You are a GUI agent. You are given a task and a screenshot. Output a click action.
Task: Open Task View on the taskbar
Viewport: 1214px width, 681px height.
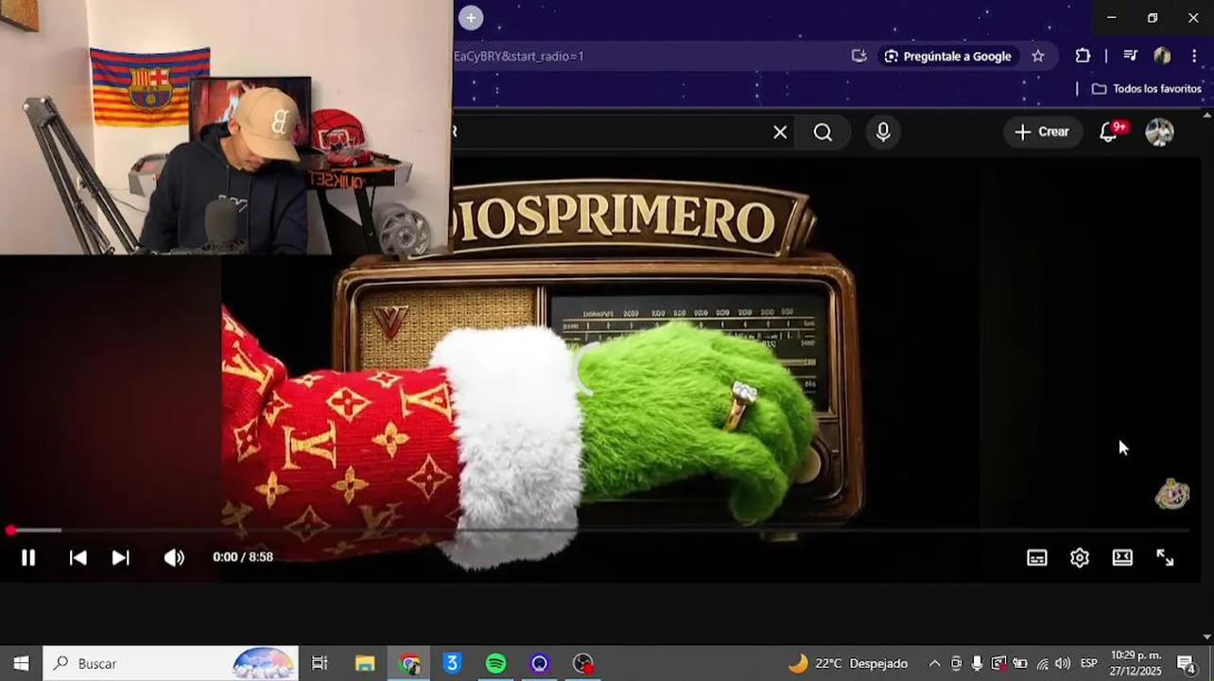tap(320, 663)
